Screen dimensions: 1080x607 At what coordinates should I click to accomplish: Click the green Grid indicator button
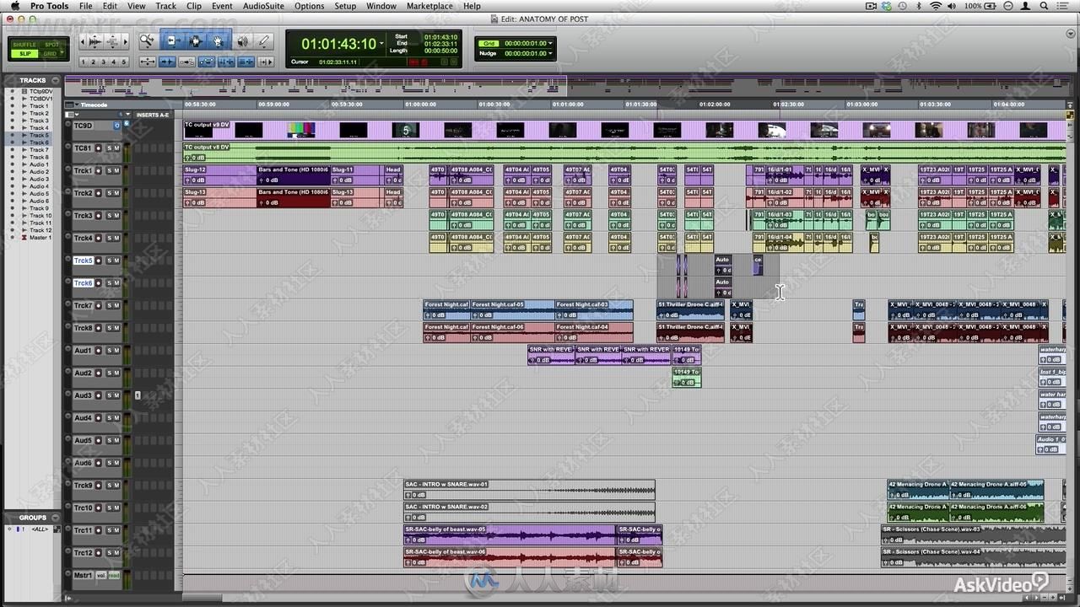coord(489,43)
